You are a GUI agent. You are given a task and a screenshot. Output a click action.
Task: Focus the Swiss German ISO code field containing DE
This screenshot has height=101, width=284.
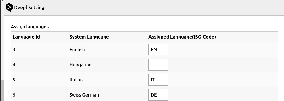[x=158, y=95]
